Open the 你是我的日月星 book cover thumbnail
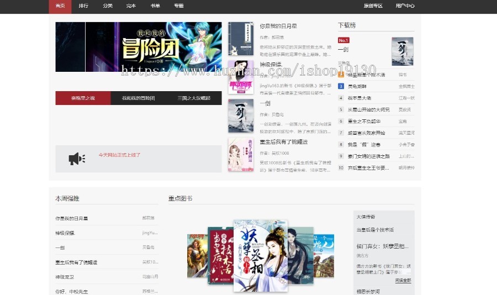 pos(241,39)
